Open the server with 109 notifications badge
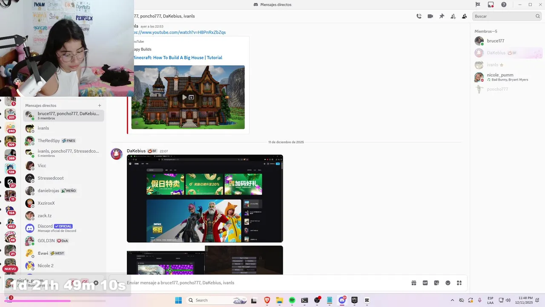The width and height of the screenshot is (545, 307). click(x=10, y=141)
